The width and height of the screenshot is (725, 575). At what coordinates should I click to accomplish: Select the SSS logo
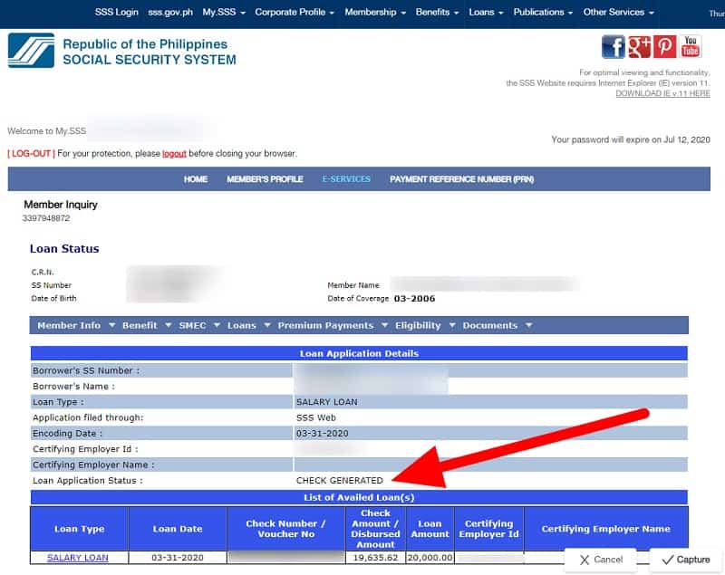(x=29, y=49)
